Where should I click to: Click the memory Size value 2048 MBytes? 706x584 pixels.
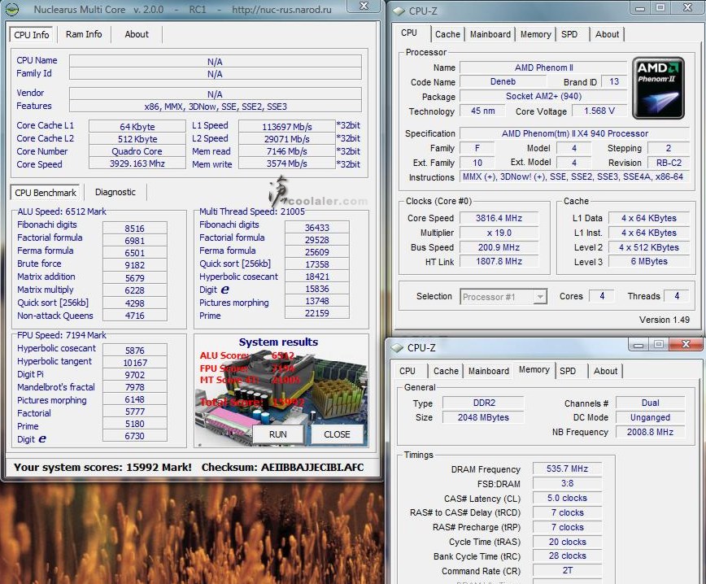coord(484,417)
